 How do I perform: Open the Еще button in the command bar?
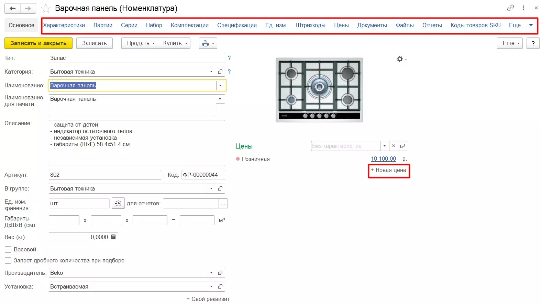(x=510, y=43)
